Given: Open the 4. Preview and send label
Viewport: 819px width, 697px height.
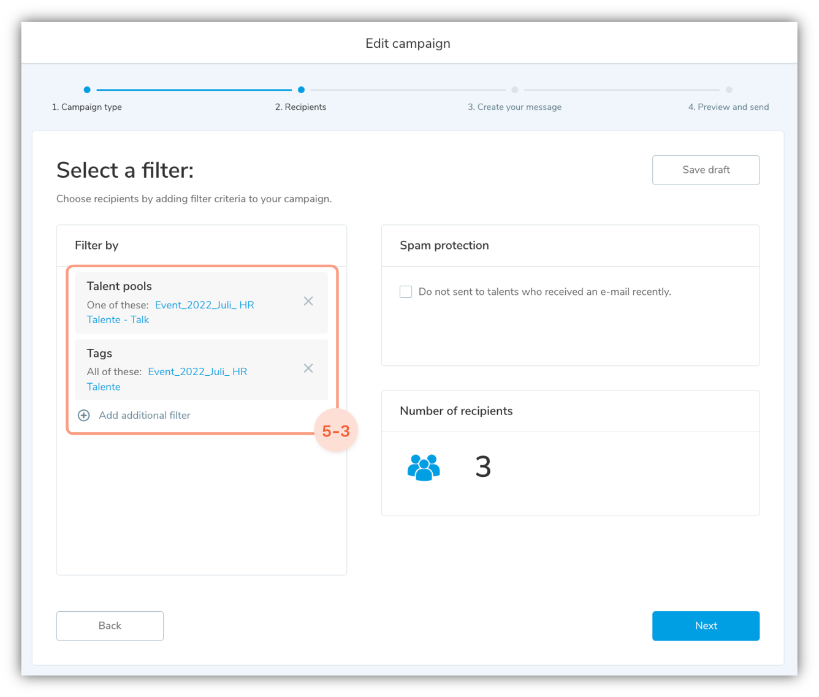Looking at the screenshot, I should [728, 107].
